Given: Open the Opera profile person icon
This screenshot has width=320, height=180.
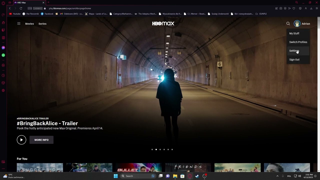Looking at the screenshot, I should pos(306,8).
